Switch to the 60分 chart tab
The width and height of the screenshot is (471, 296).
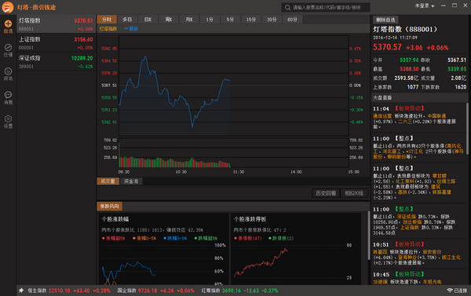pyautogui.click(x=292, y=20)
